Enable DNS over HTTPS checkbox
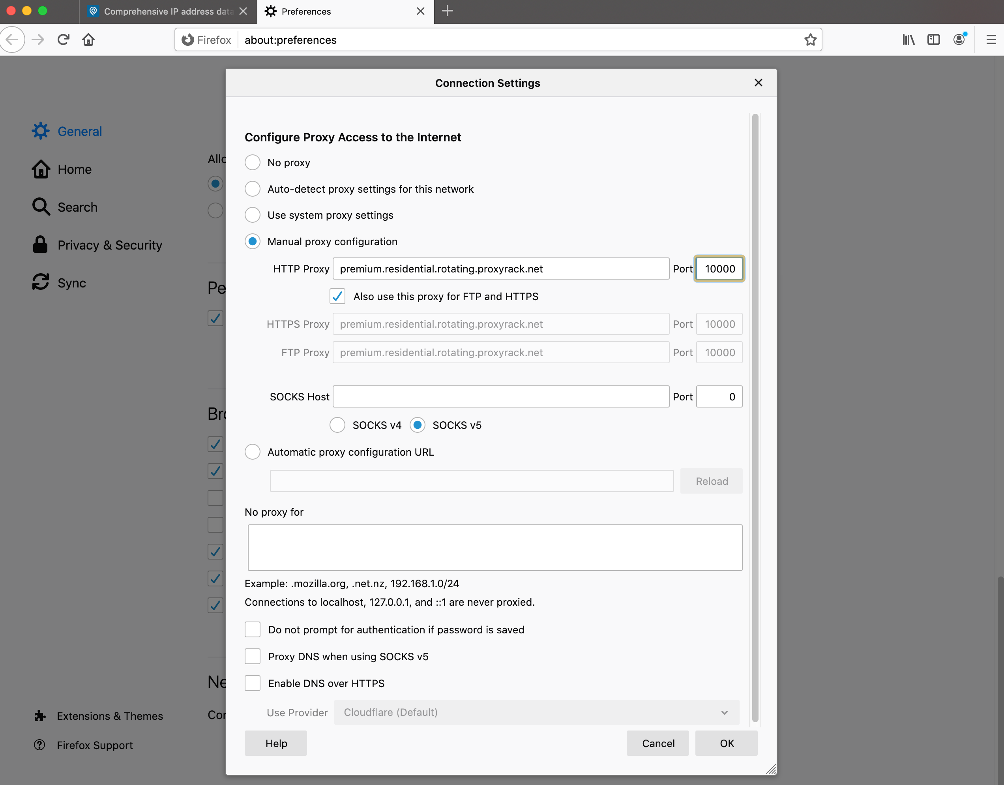Viewport: 1004px width, 785px height. click(252, 684)
